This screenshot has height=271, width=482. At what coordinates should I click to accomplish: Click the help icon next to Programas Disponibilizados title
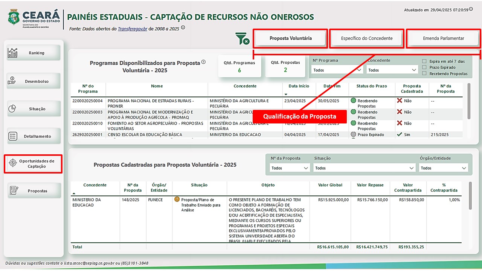[x=203, y=62]
